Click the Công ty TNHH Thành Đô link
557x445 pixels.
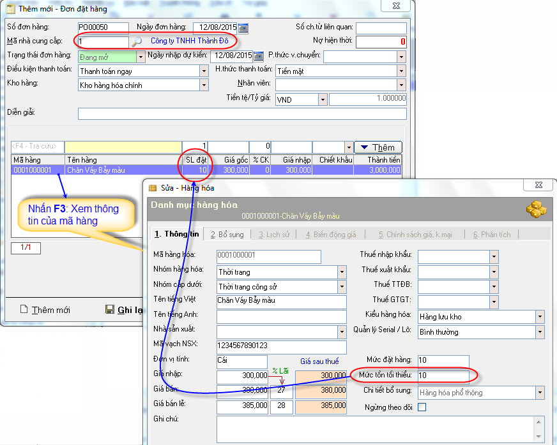189,41
